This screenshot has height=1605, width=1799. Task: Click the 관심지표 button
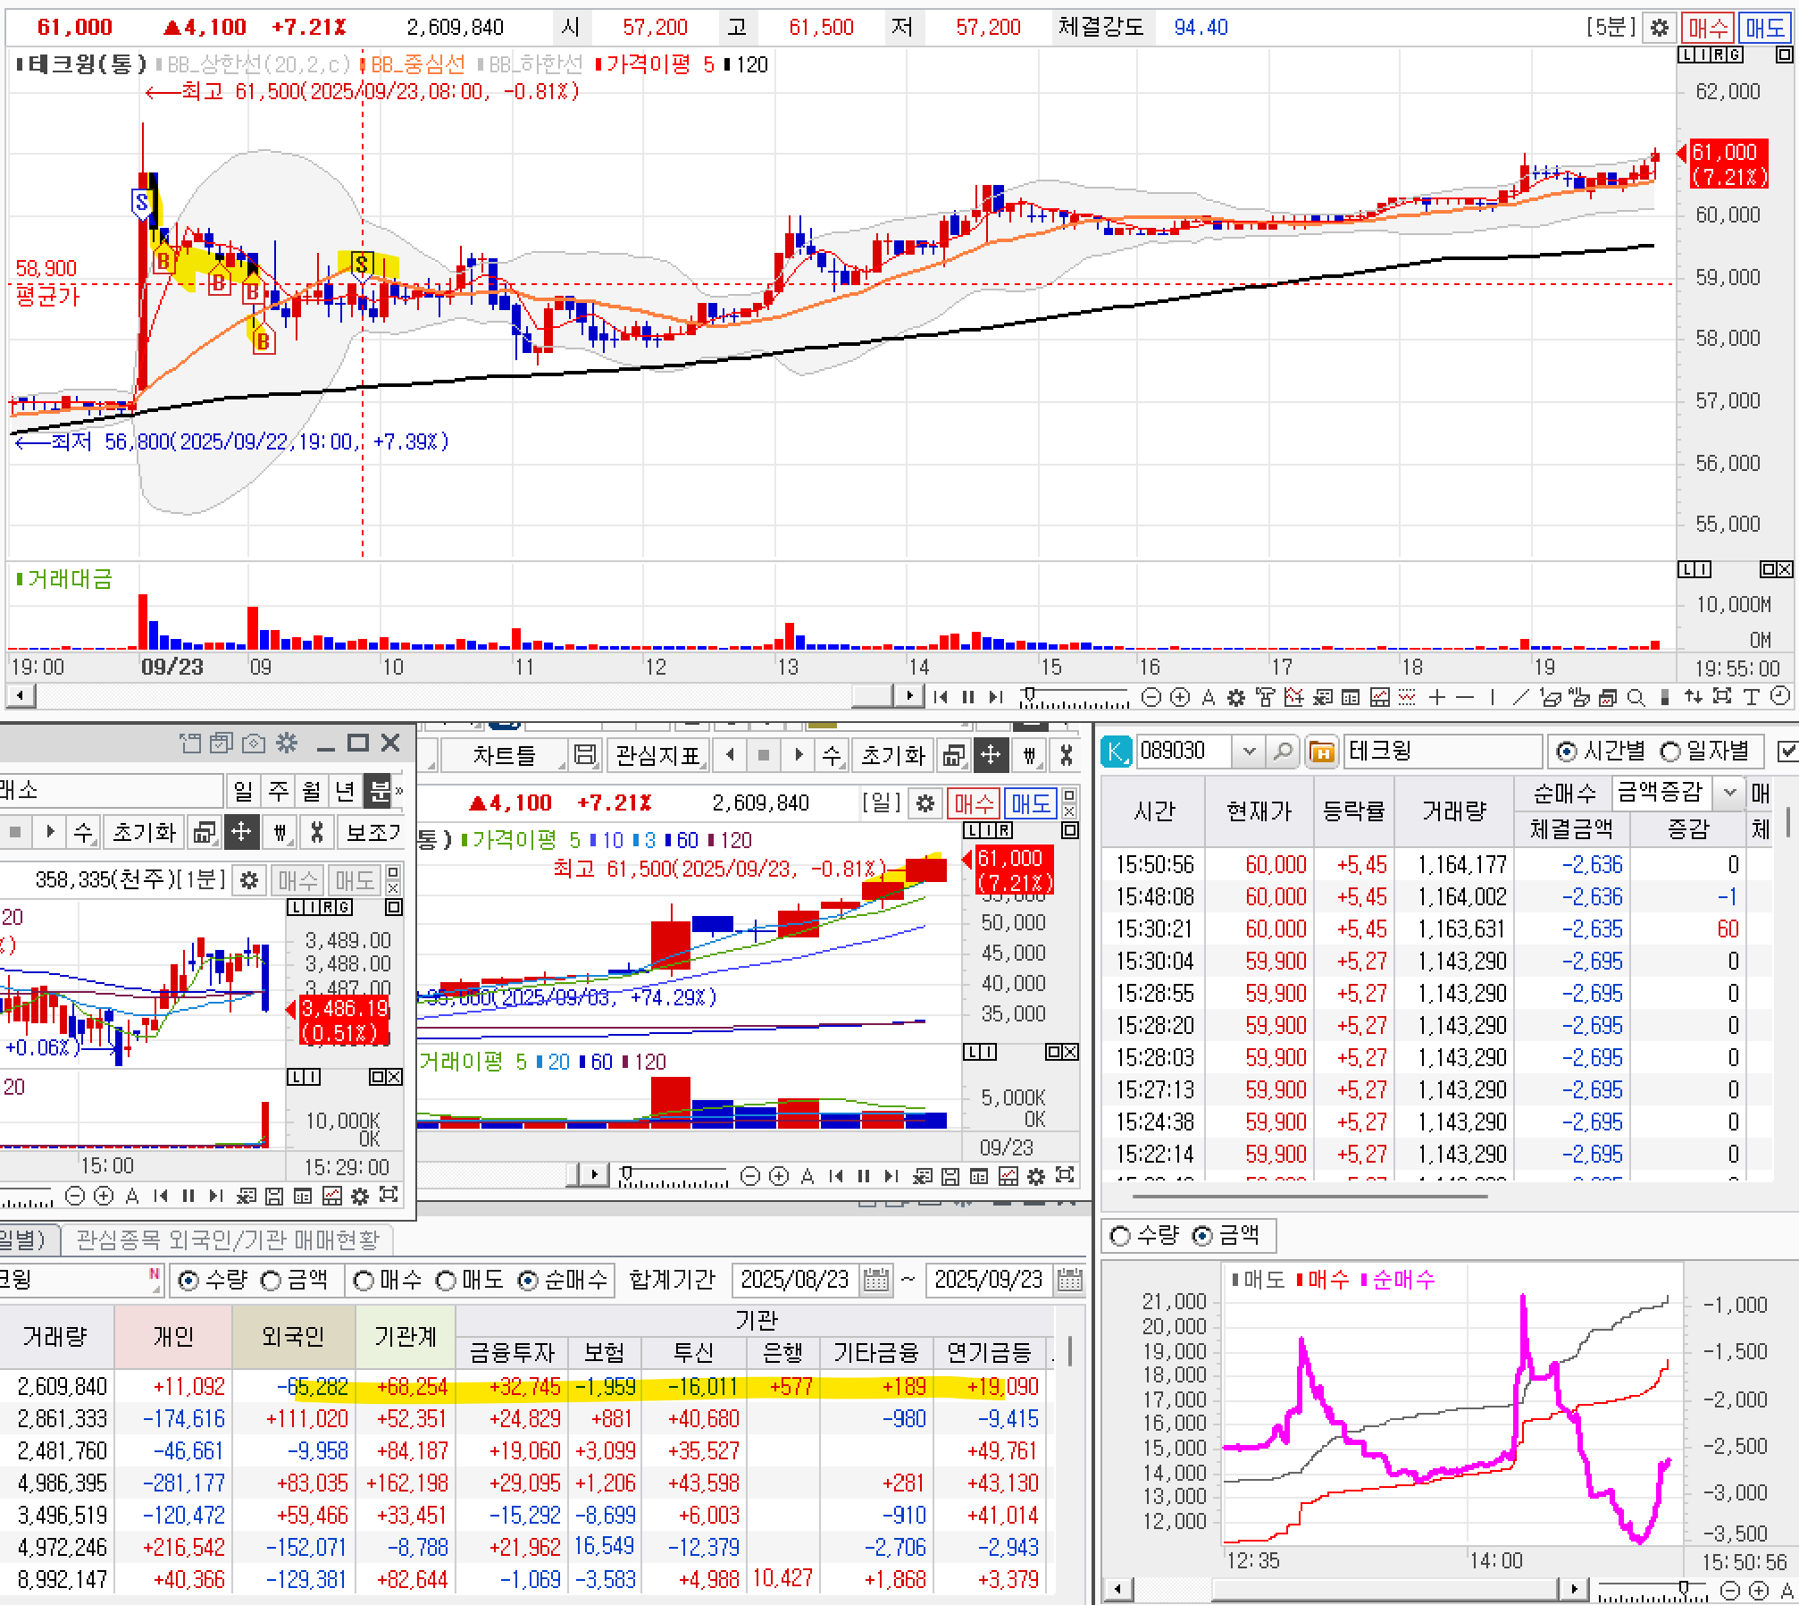tap(657, 755)
